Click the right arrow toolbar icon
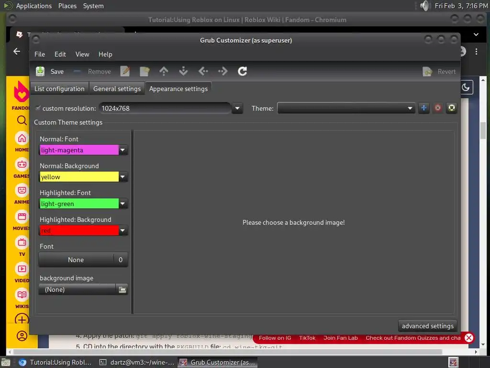 [x=223, y=71]
